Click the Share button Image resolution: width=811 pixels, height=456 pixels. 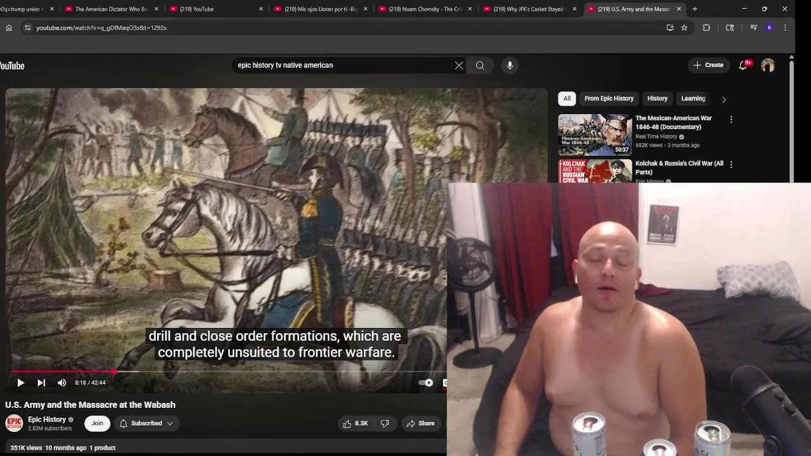(x=421, y=423)
